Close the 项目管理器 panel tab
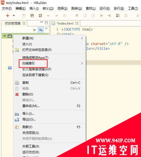Image resolution: width=141 pixels, height=157 pixels. 24,23
